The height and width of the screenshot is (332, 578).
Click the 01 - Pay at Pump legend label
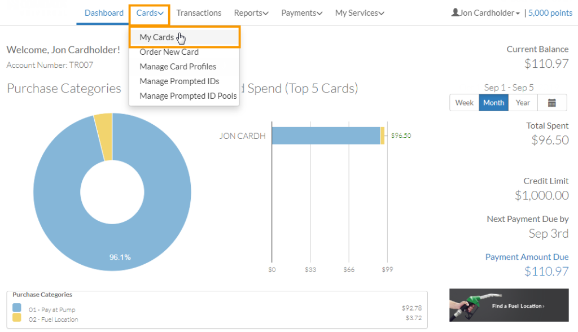52,310
